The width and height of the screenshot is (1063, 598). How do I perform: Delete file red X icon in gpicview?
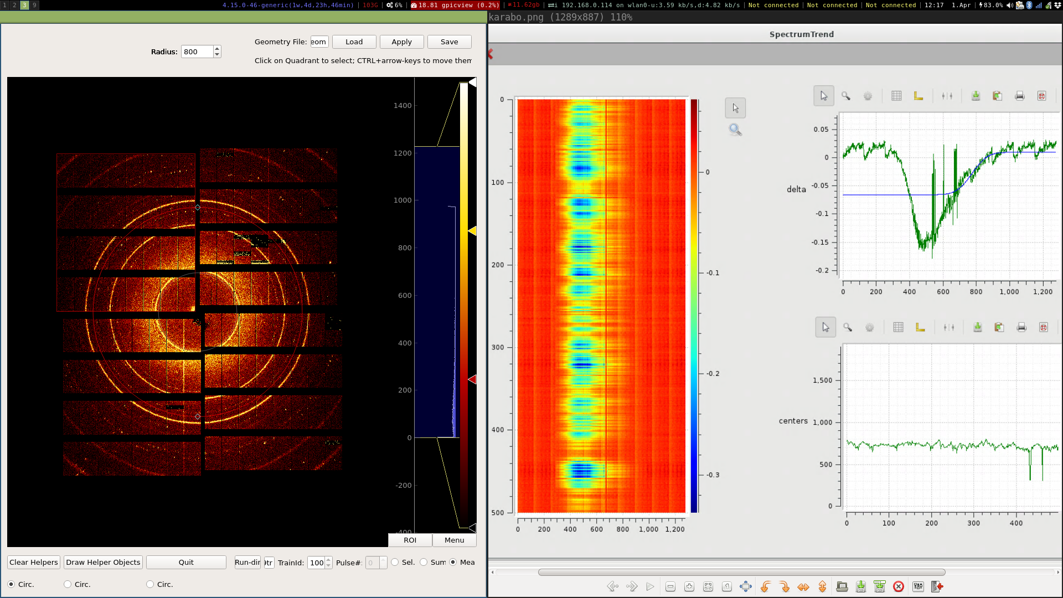[899, 586]
